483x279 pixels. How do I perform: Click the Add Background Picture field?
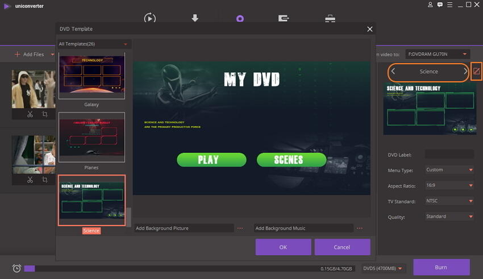click(x=184, y=228)
